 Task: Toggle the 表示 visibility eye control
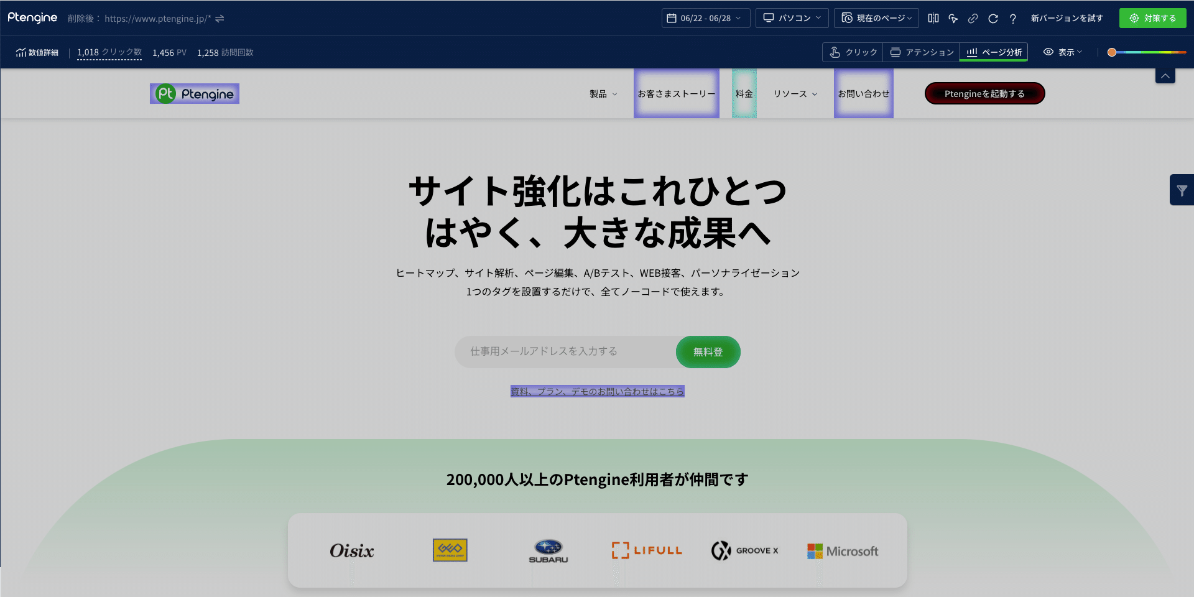tap(1062, 52)
